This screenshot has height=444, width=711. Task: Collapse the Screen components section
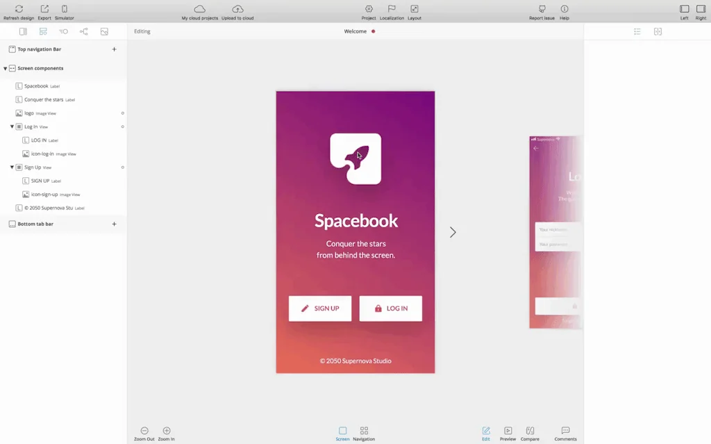[6, 69]
